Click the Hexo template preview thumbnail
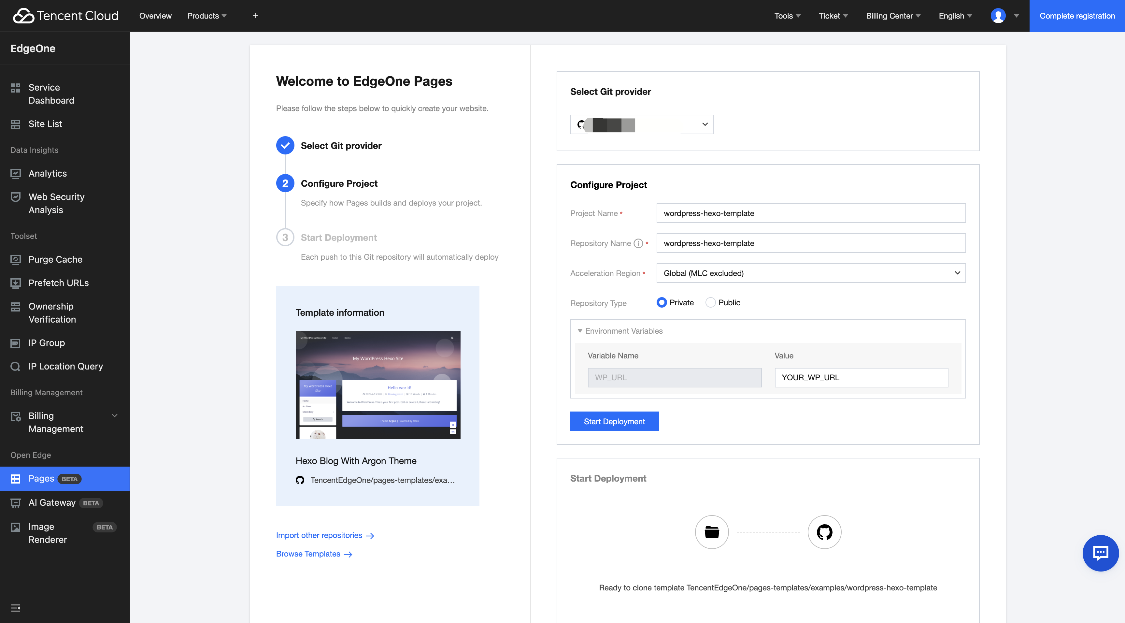 378,385
